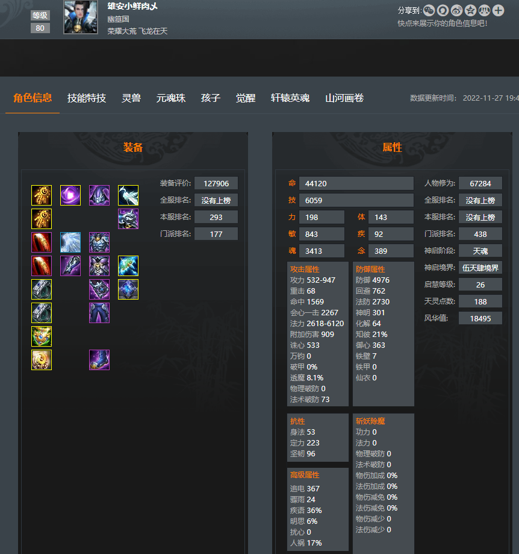Click the character avatar portrait
Viewport: 519px width, 554px height.
pyautogui.click(x=81, y=17)
